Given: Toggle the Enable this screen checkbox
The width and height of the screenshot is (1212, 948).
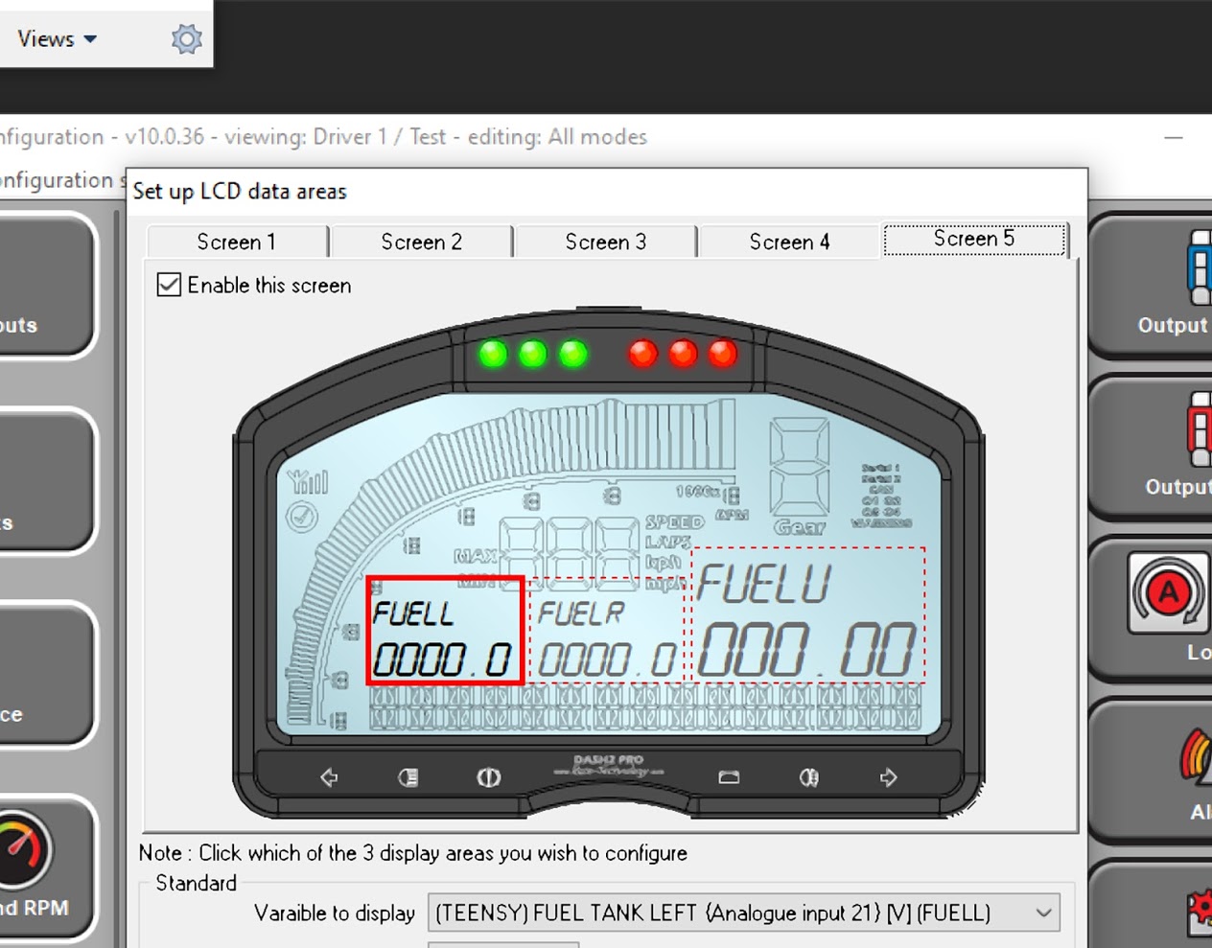Looking at the screenshot, I should tap(169, 285).
